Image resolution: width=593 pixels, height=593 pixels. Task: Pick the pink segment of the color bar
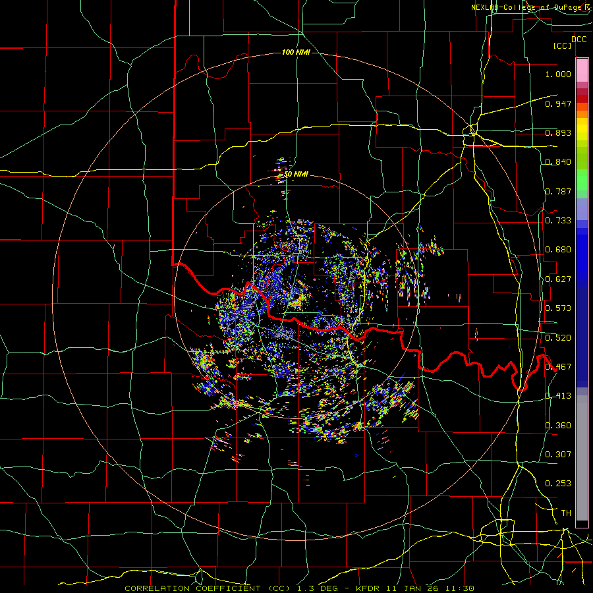(582, 71)
